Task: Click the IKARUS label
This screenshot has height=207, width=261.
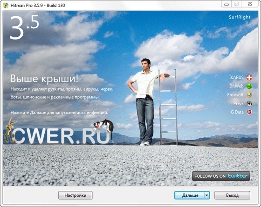Action: tap(236, 77)
